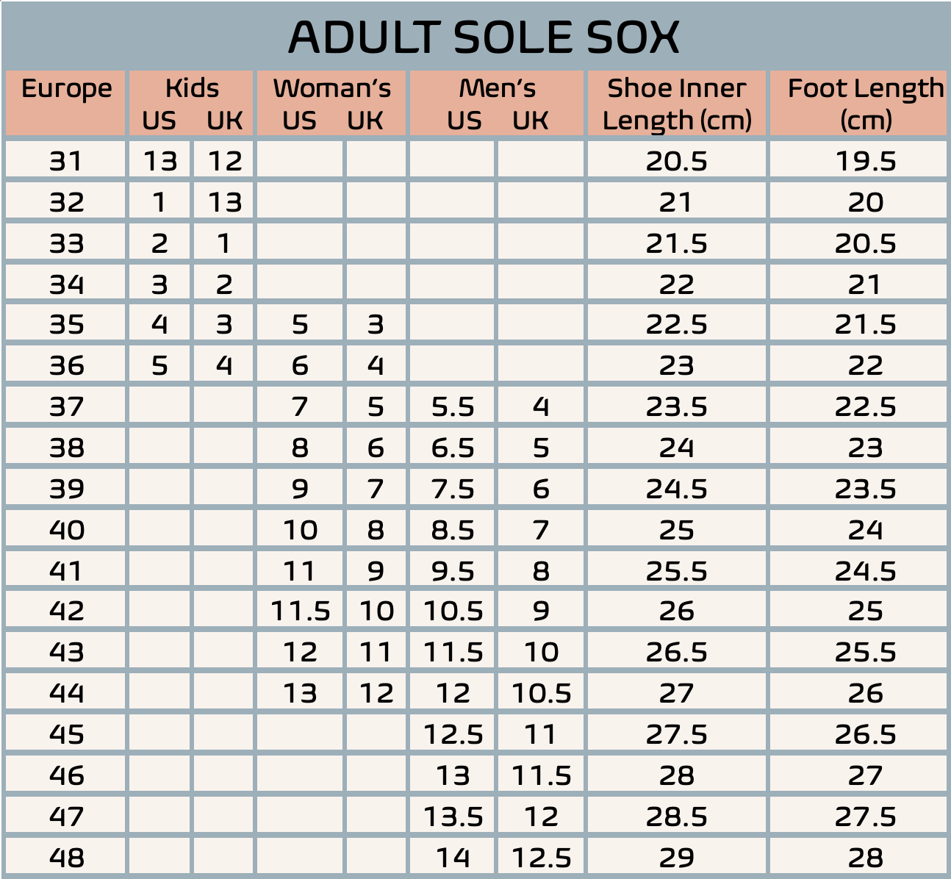Select the Woman's column header

point(331,89)
